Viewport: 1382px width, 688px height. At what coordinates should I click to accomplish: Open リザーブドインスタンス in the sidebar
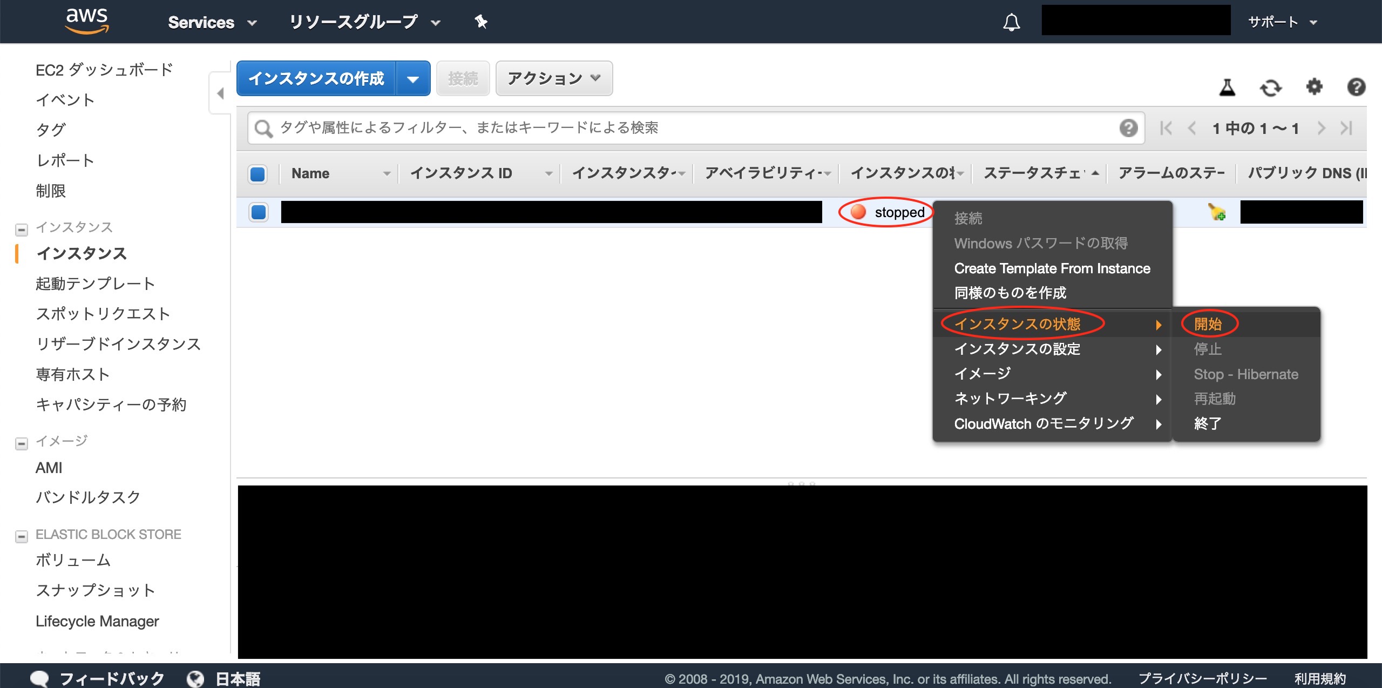point(118,344)
